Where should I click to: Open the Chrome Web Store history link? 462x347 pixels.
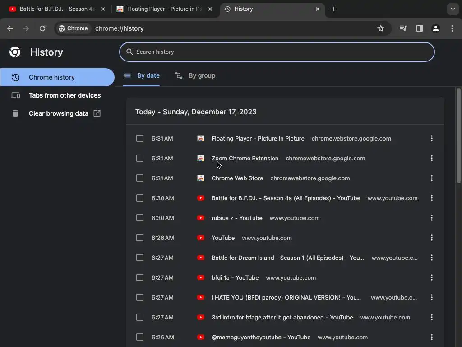point(237,178)
